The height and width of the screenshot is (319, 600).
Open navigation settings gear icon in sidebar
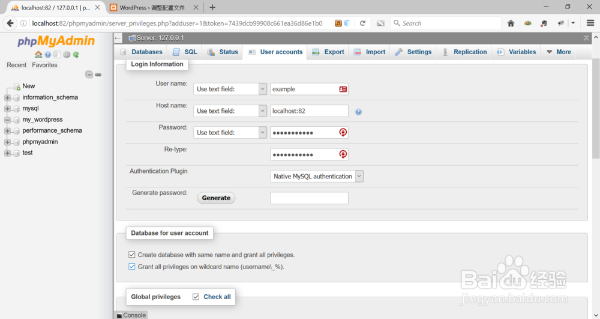pyautogui.click(x=67, y=55)
